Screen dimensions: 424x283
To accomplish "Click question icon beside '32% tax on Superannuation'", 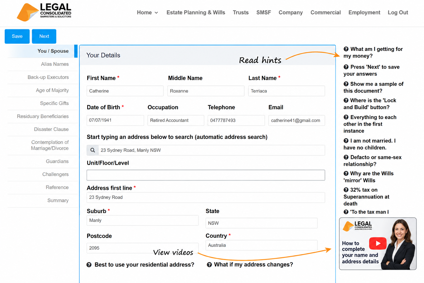I will 346,190.
